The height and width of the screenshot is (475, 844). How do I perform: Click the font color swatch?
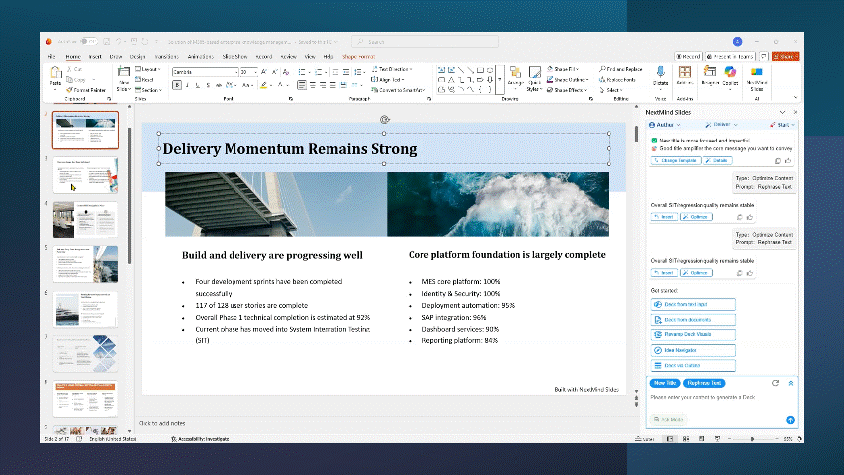(280, 85)
